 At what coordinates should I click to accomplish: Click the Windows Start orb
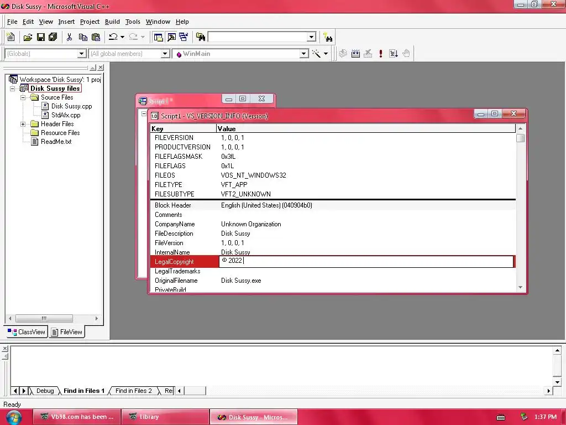(13, 417)
